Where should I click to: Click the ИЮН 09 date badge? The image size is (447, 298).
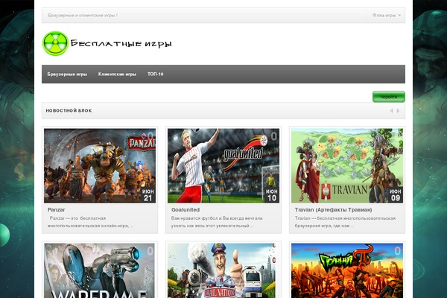point(395,195)
